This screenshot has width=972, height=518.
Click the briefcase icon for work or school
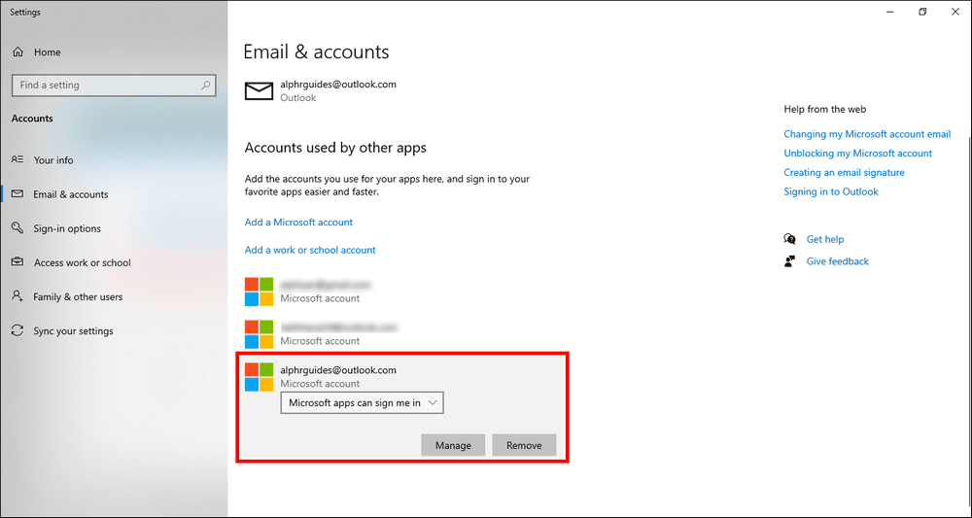(x=17, y=262)
